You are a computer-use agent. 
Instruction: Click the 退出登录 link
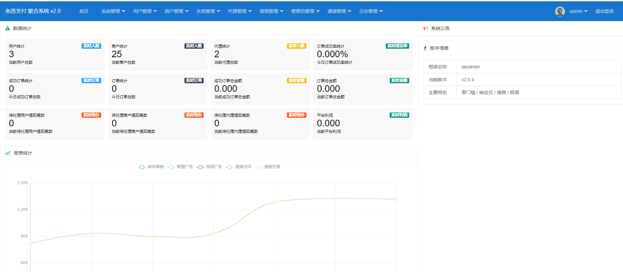tap(604, 11)
